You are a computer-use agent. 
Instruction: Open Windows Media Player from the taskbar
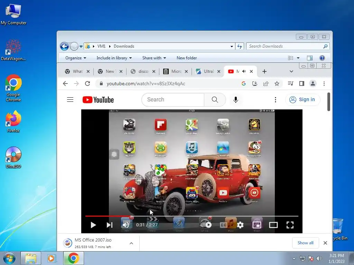tap(51, 258)
